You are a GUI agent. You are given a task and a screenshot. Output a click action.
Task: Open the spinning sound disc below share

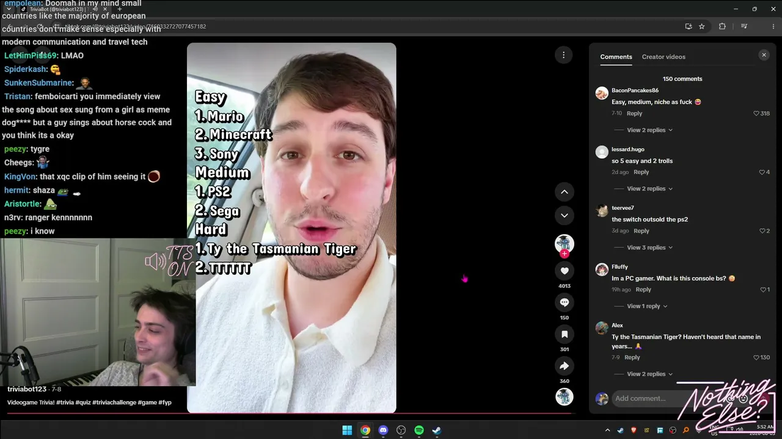pyautogui.click(x=564, y=397)
